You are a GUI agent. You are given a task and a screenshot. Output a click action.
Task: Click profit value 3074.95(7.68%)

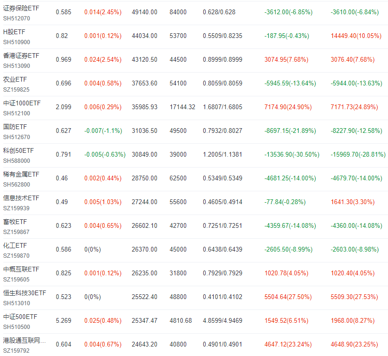pos(286,60)
